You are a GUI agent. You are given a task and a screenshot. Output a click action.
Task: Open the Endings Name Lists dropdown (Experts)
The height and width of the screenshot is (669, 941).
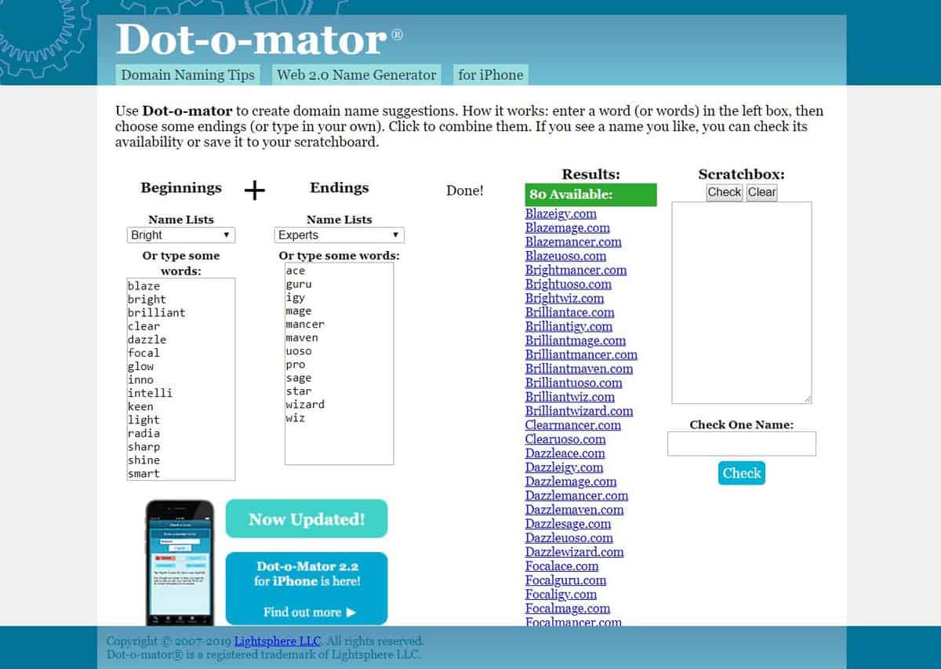click(x=340, y=235)
